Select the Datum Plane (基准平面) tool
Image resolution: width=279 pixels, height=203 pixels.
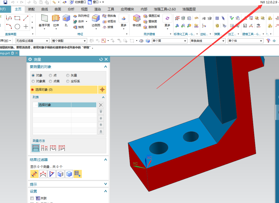click(44, 21)
